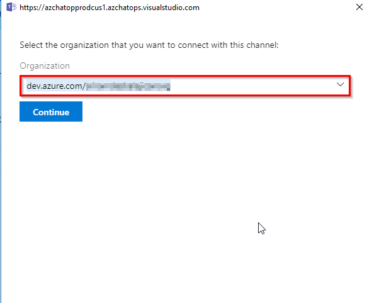Click the title bar right of the URL
This screenshot has height=303, width=367.
click(x=276, y=8)
